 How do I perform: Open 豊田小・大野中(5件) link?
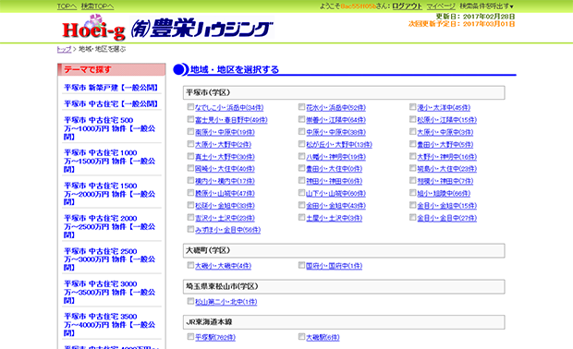tap(445, 145)
